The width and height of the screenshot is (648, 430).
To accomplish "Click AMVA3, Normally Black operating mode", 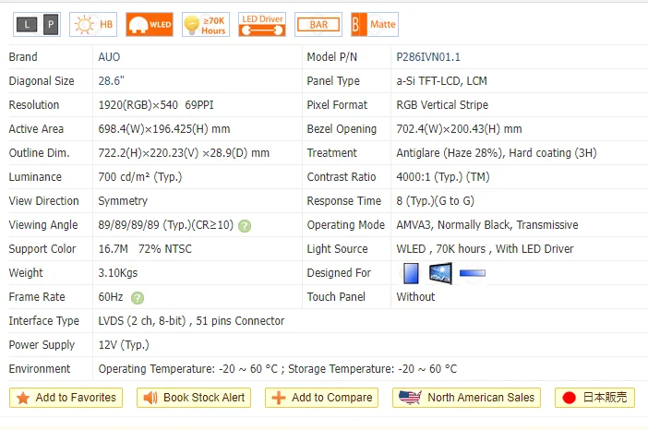I will (487, 225).
